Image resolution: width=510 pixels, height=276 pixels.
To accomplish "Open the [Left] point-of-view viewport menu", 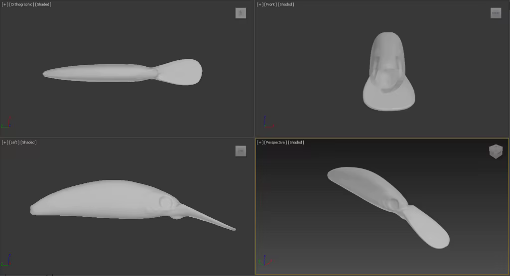I will click(14, 142).
